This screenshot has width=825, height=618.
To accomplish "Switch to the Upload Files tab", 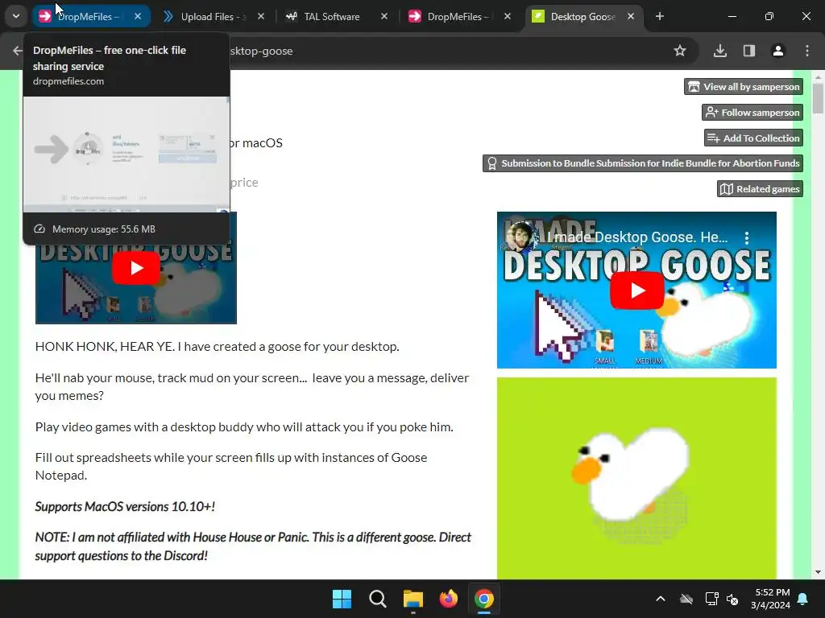I will point(212,16).
